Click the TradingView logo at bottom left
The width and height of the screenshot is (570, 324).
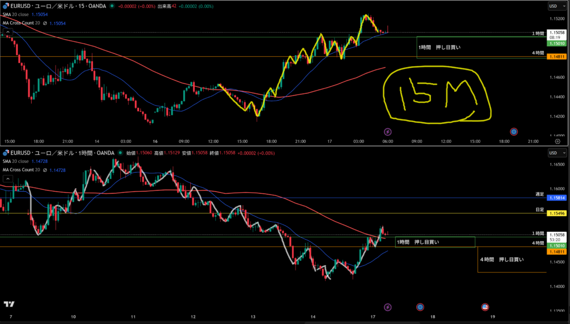8,304
